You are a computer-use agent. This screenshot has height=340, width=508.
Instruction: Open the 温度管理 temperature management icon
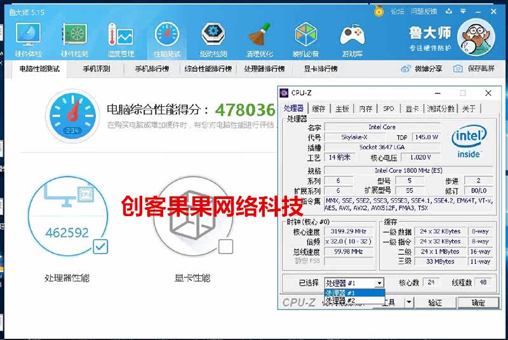coord(121,34)
